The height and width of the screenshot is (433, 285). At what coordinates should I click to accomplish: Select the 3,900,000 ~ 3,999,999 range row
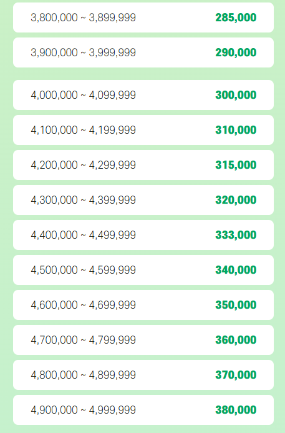pyautogui.click(x=143, y=52)
